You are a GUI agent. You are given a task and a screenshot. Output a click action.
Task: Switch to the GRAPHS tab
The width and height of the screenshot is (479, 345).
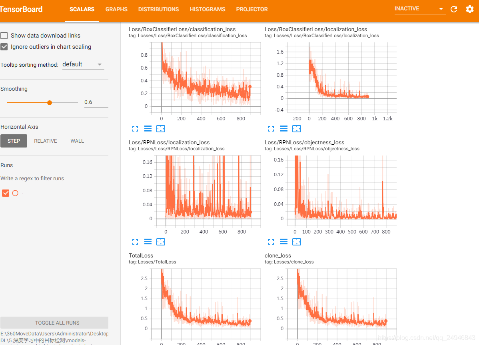point(116,10)
